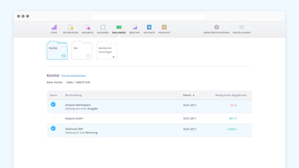Viewport: 299px width, 168px height.
Task: Toggle the Amazon Marketplace status checkmark
Action: click(x=53, y=104)
